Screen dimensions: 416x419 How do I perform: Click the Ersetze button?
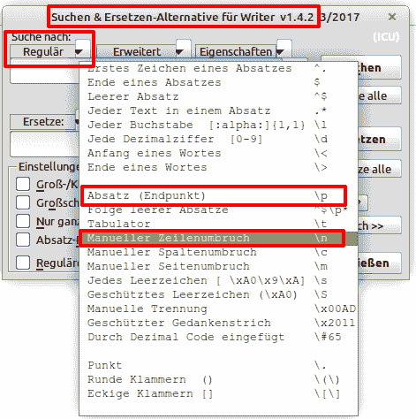(x=43, y=122)
